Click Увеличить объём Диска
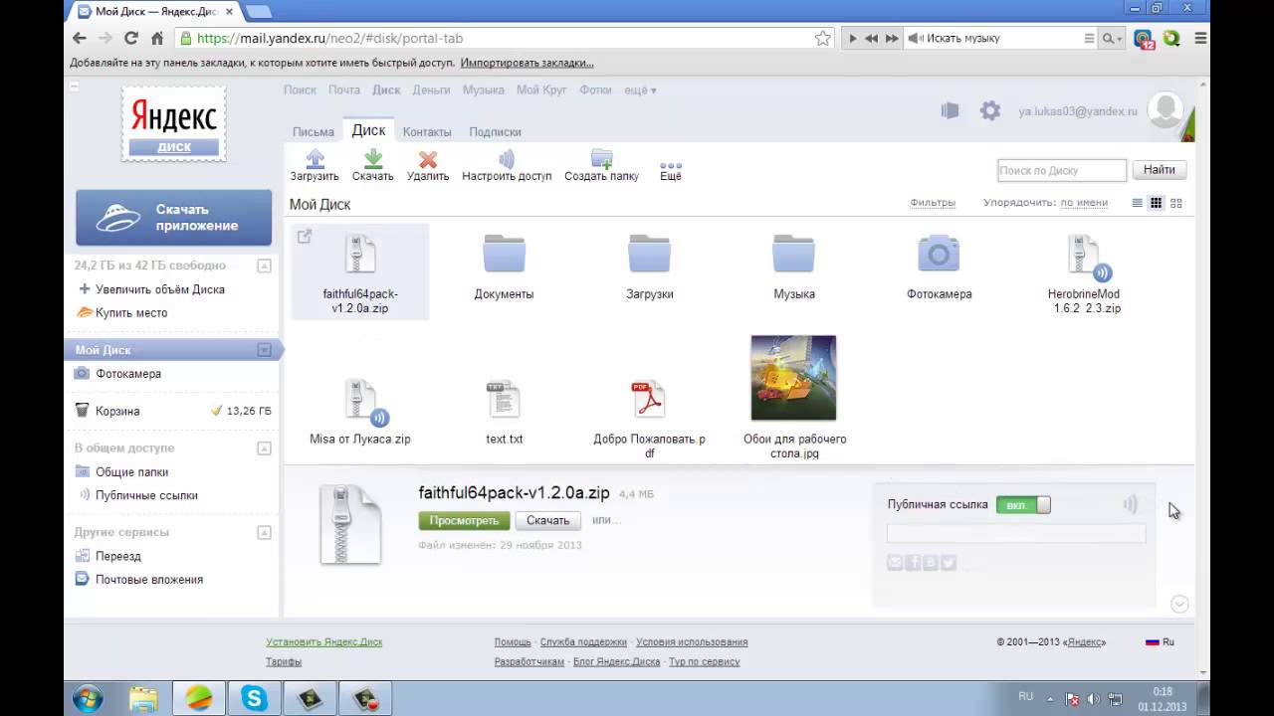 click(159, 289)
